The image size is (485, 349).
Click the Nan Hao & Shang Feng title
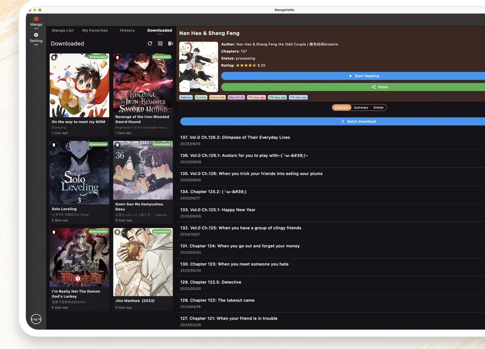[209, 33]
